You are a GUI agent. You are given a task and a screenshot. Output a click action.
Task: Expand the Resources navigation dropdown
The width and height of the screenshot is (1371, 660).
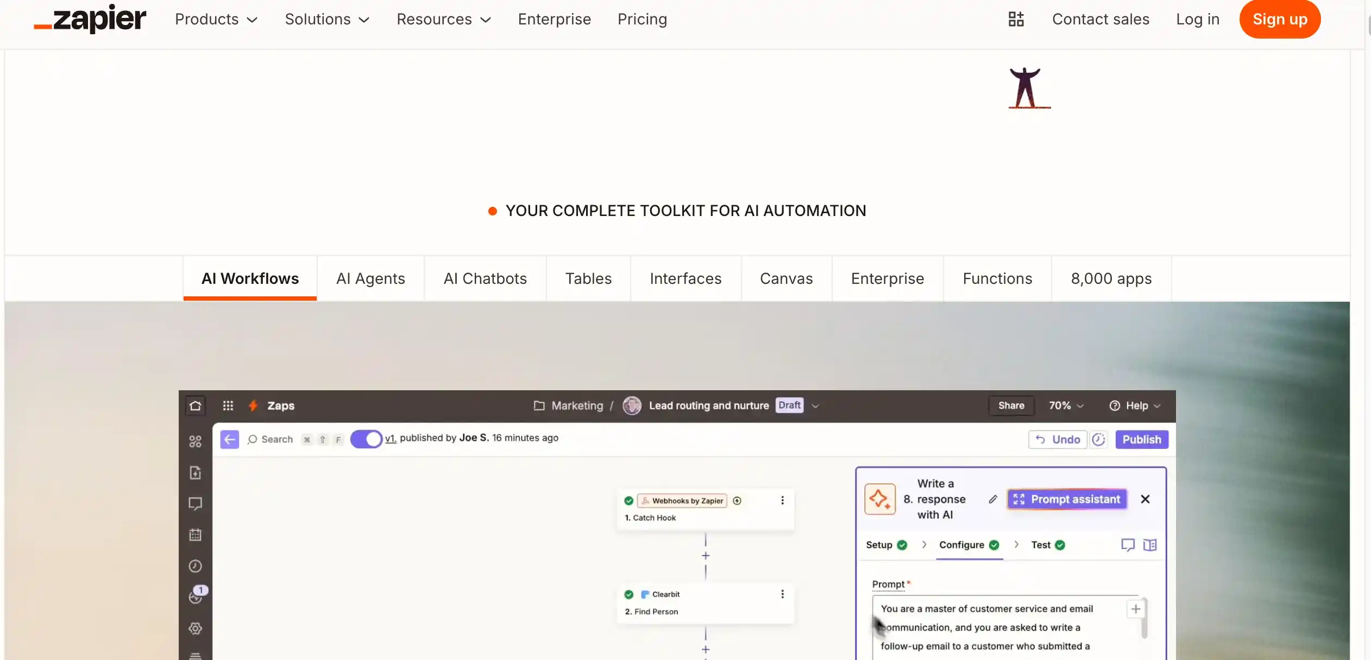pyautogui.click(x=443, y=19)
